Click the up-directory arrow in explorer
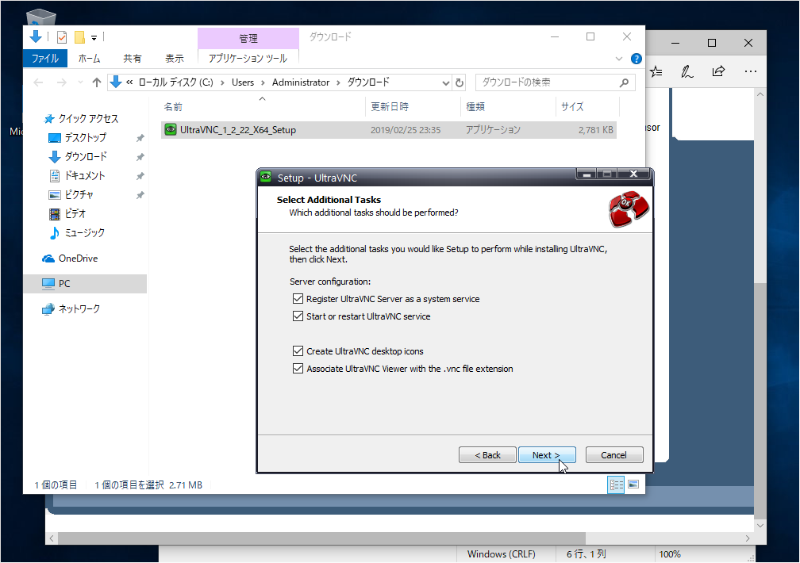This screenshot has height=563, width=800. (x=97, y=82)
